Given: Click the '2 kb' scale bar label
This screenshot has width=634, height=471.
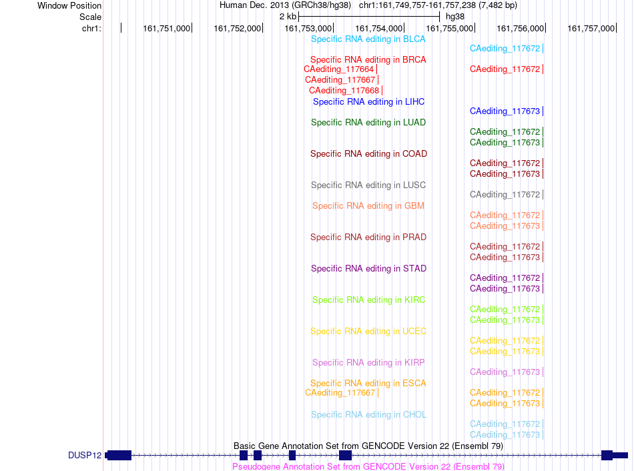Looking at the screenshot, I should click(288, 17).
